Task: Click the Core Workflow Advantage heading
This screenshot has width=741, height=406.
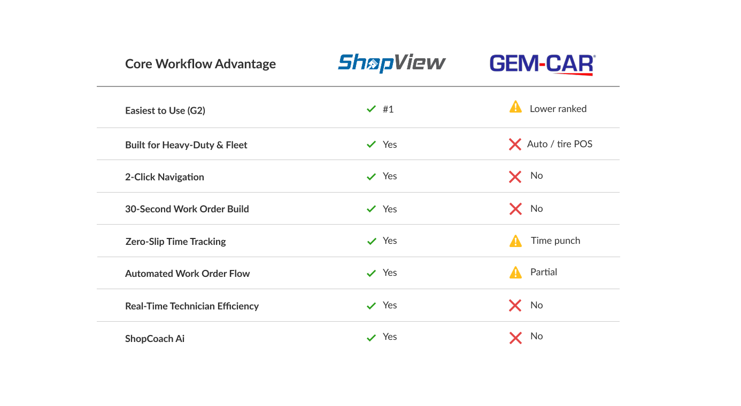Action: tap(200, 64)
